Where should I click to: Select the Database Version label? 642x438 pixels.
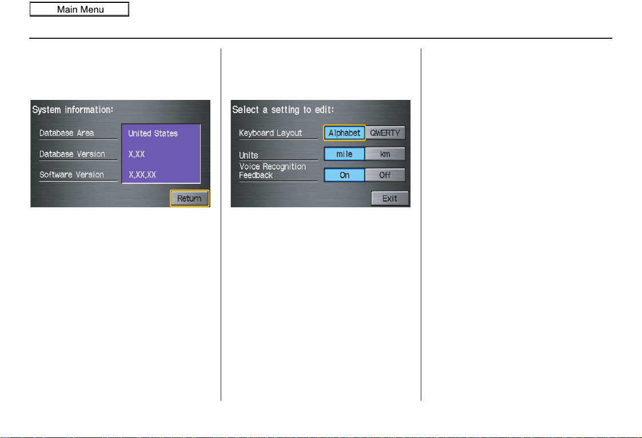coord(72,154)
